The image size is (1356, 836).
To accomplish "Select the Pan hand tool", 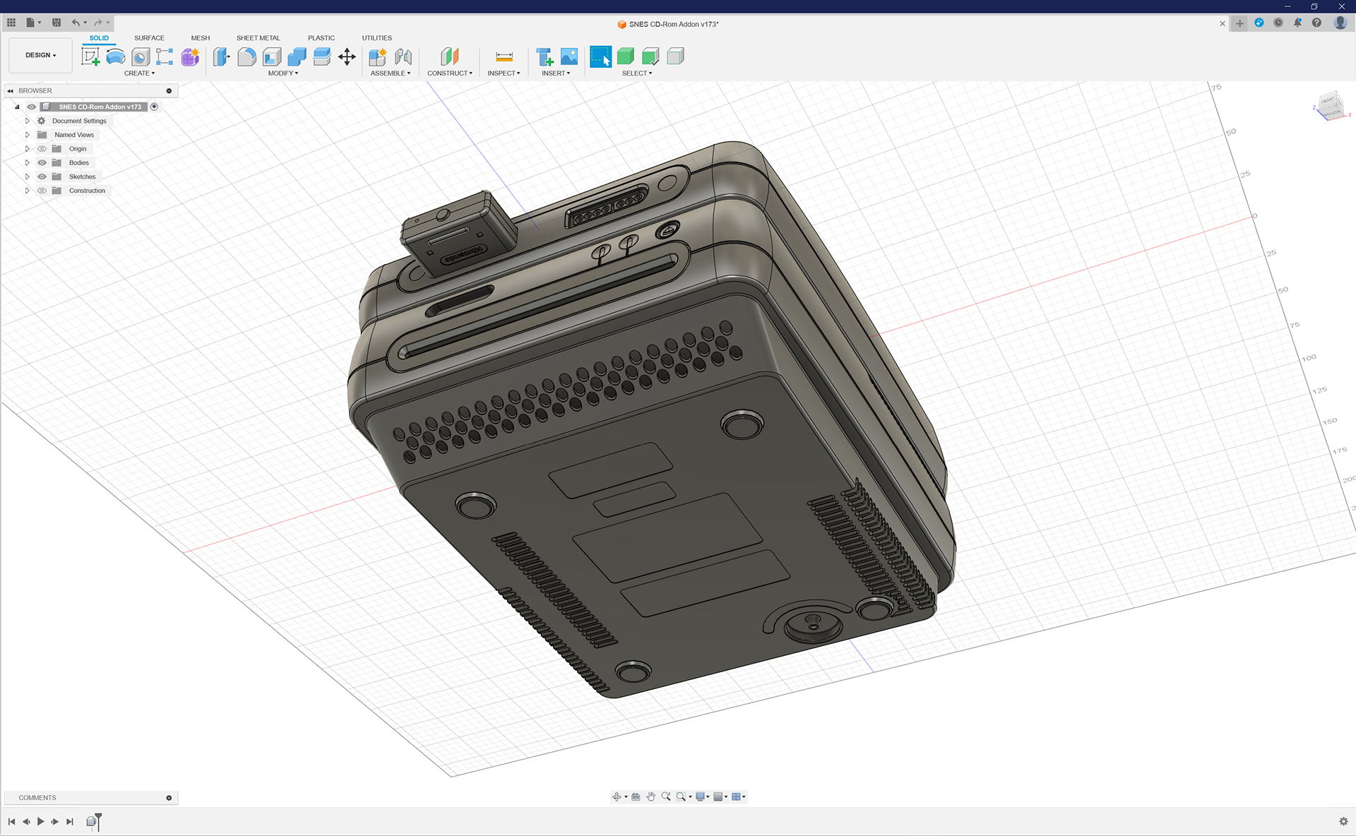I will [650, 796].
